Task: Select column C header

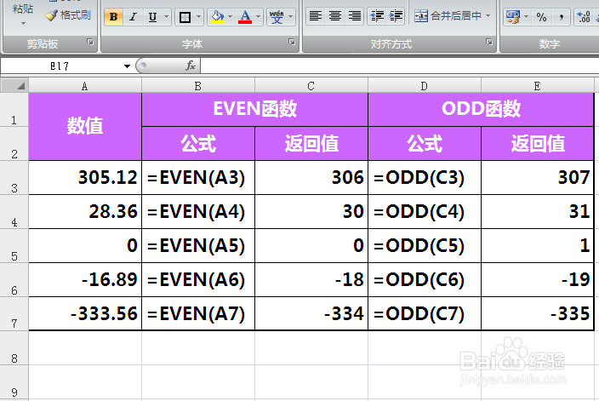Action: pyautogui.click(x=311, y=86)
